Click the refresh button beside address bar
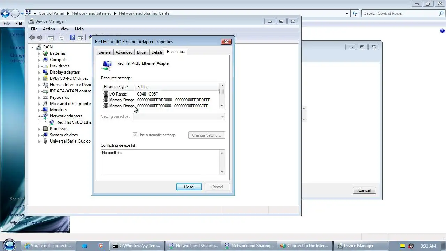The image size is (446, 251). click(355, 13)
